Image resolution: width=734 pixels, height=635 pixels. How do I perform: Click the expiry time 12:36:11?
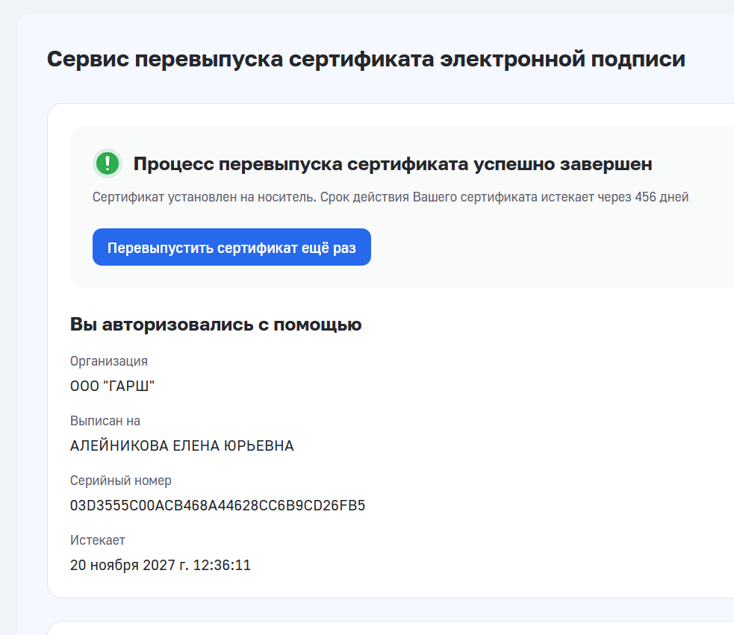(x=222, y=566)
